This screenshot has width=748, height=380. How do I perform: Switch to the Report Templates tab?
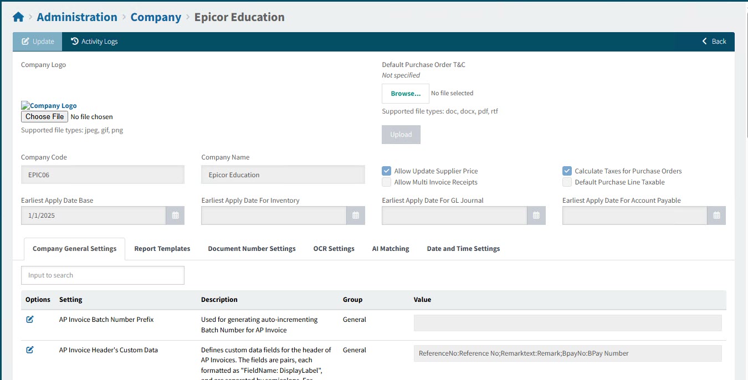pyautogui.click(x=162, y=249)
